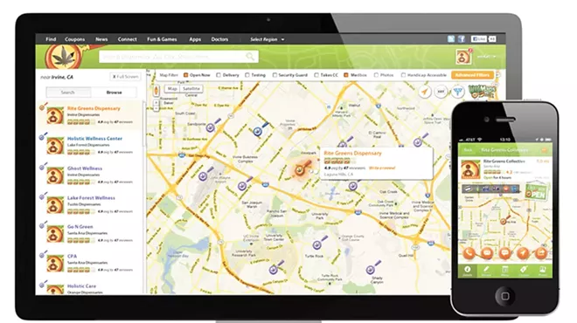
Task: Switch to the Search tab in the sidebar
Action: click(x=68, y=93)
